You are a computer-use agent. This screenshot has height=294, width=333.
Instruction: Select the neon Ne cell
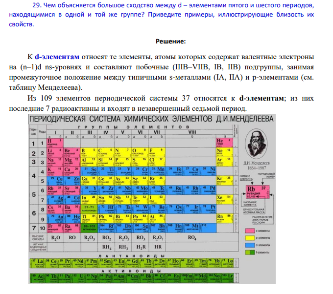(x=224, y=152)
